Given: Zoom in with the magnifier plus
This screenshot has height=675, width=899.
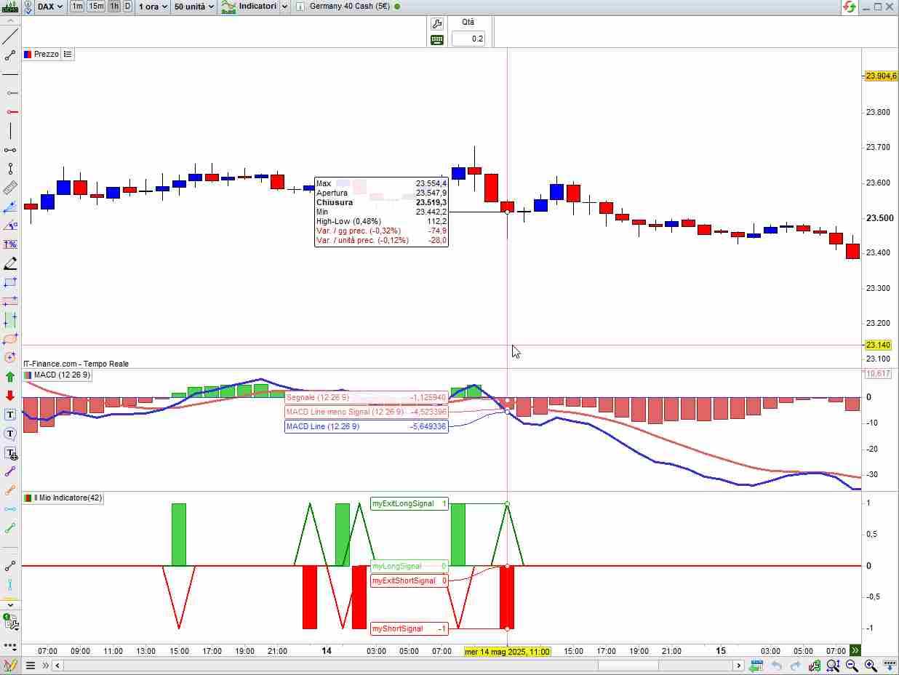Looking at the screenshot, I should [x=870, y=666].
